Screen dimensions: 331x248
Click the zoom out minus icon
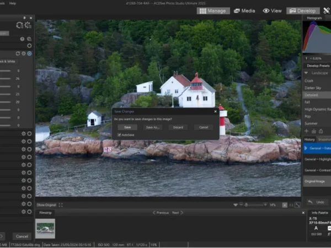(x=241, y=204)
